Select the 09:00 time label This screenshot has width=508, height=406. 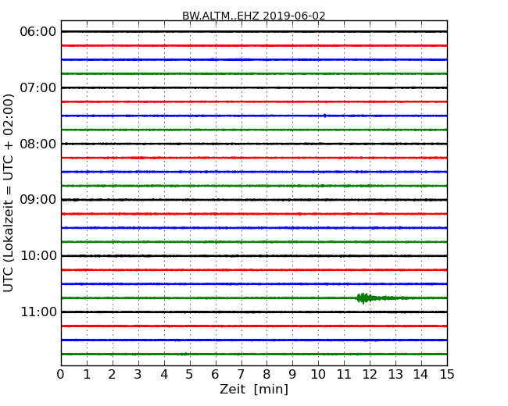[x=38, y=200]
